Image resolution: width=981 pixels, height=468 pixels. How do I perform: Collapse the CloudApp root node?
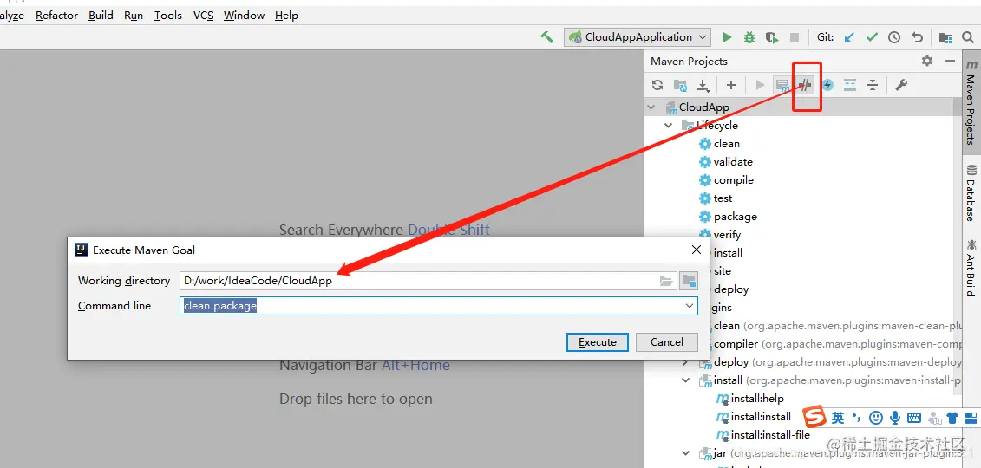tap(651, 107)
